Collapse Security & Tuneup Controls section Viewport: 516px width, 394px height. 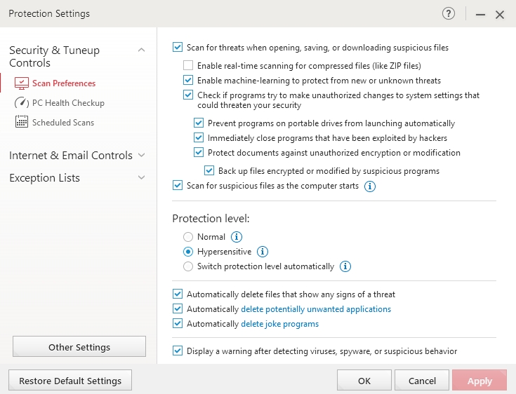[141, 50]
